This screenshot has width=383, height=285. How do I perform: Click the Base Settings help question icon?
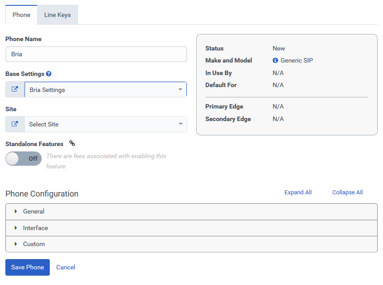coord(49,74)
